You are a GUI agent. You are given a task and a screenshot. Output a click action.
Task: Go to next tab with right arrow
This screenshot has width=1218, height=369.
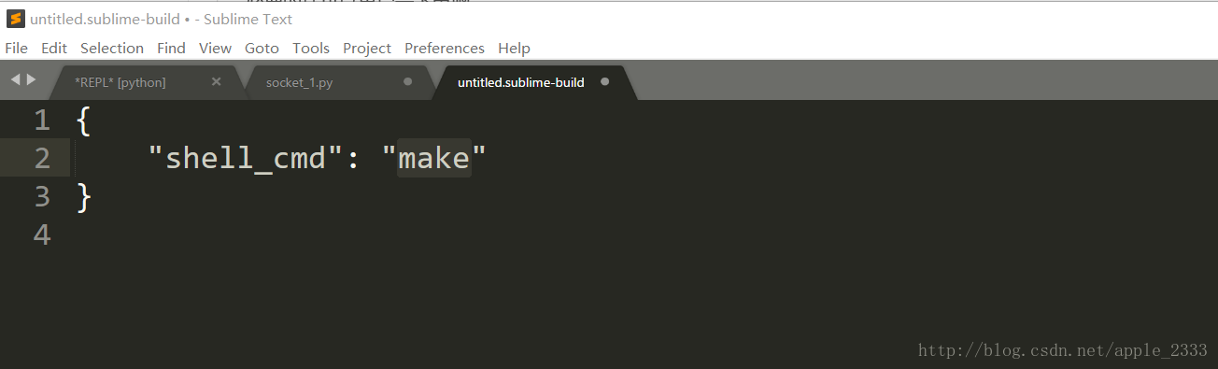32,80
